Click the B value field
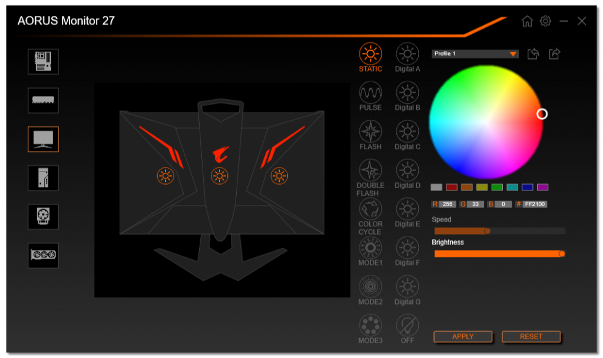The height and width of the screenshot is (358, 603). coord(503,204)
